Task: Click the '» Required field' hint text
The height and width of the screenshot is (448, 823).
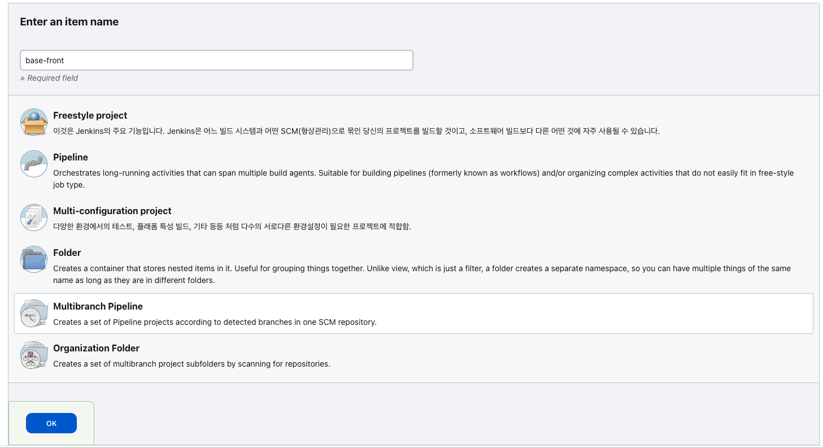Action: point(49,78)
